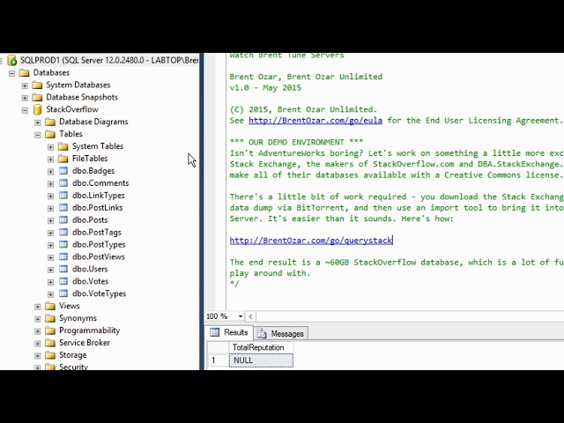Click the System Databases folder icon
This screenshot has height=423, width=564.
pos(37,85)
